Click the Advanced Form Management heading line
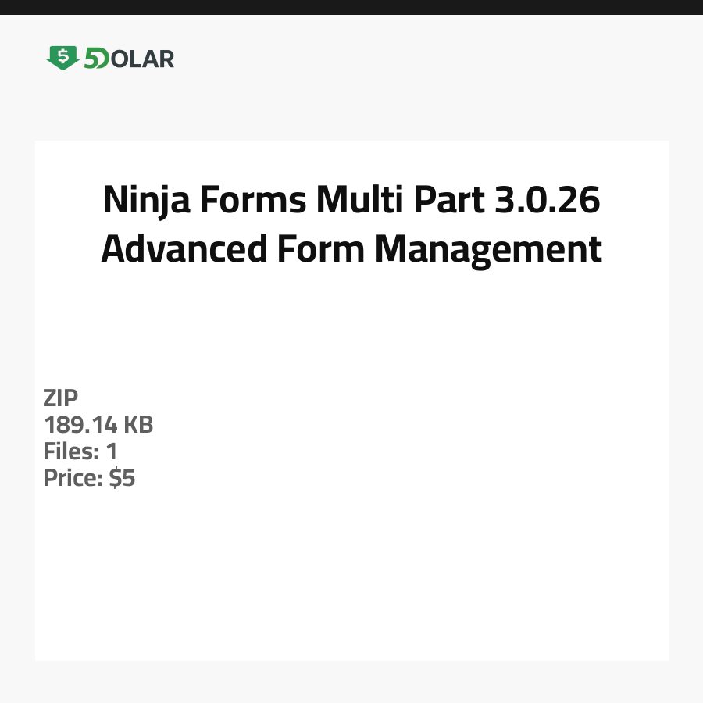This screenshot has height=703, width=703. [x=351, y=250]
